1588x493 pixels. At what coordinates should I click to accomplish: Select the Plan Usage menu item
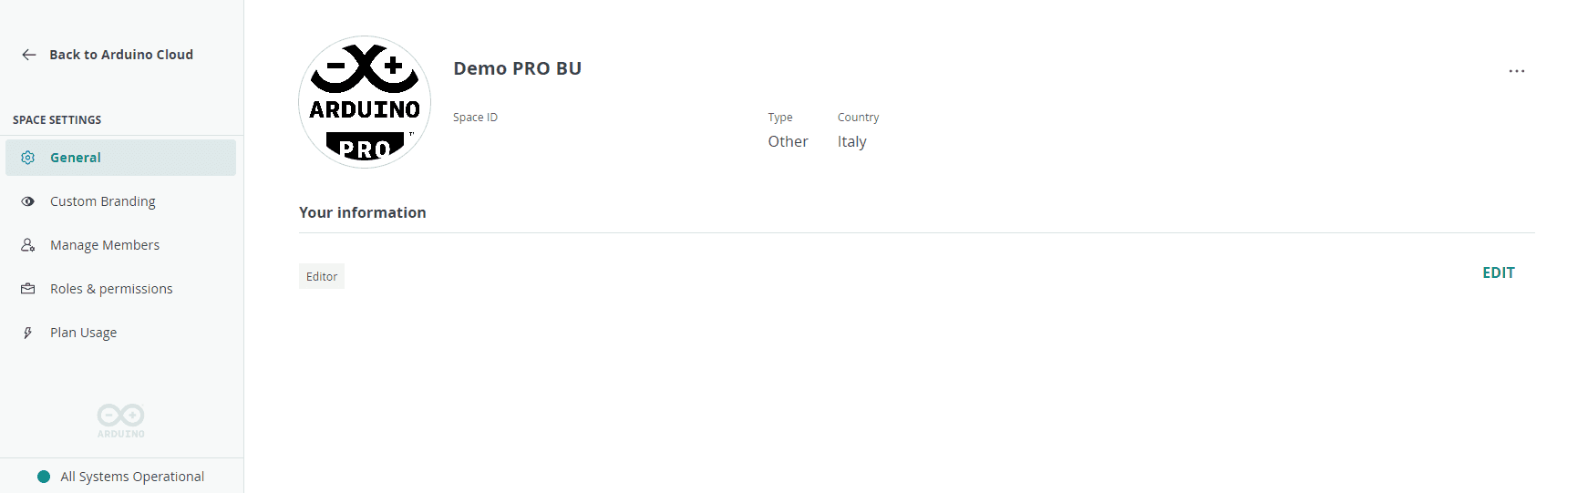coord(83,333)
